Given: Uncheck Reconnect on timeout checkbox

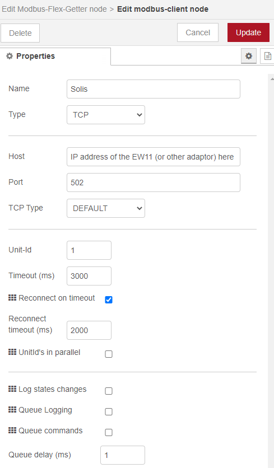Looking at the screenshot, I should click(x=109, y=299).
